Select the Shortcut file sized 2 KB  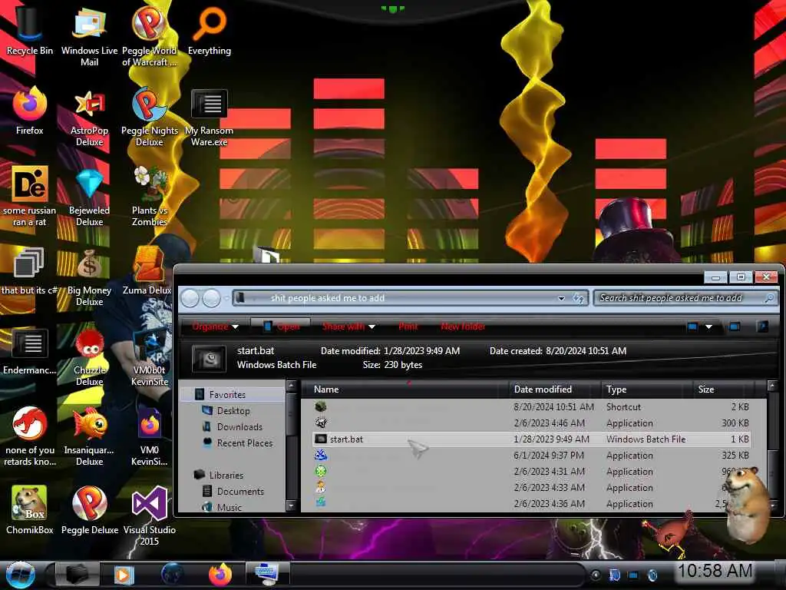pos(531,407)
